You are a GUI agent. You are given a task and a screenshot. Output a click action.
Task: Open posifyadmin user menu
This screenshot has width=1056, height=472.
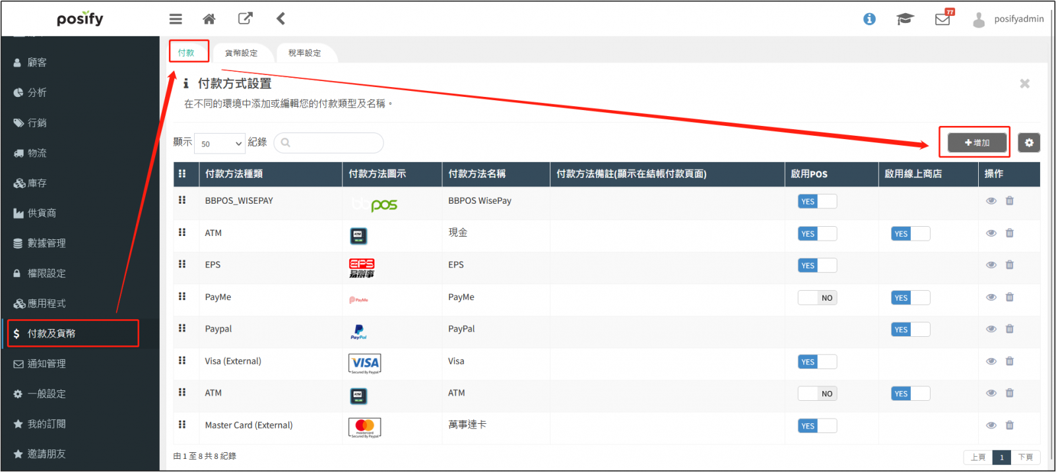(1009, 19)
